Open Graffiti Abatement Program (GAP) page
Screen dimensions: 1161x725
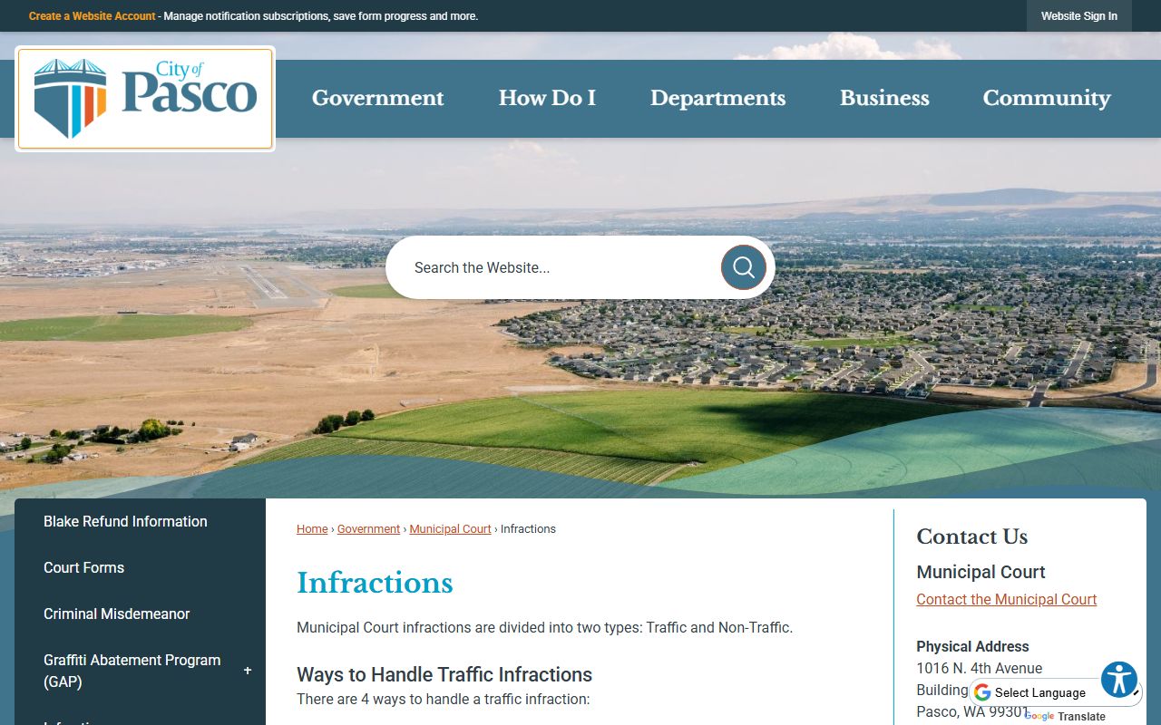coord(132,671)
